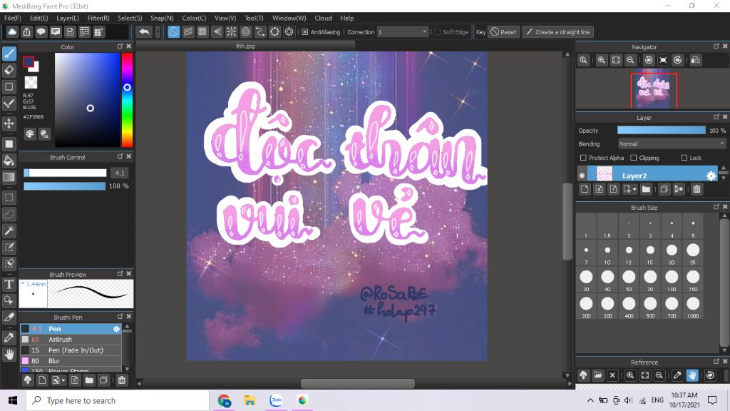Click the Navigator preview thumbnail

(654, 91)
